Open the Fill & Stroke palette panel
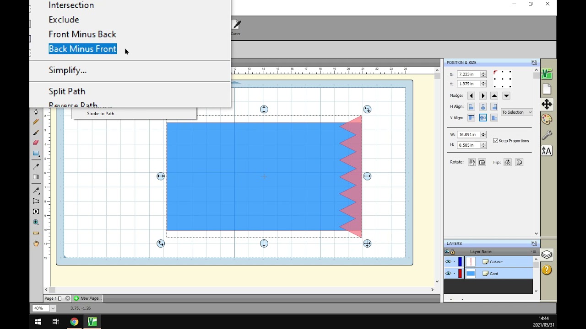The image size is (586, 329). point(547,119)
